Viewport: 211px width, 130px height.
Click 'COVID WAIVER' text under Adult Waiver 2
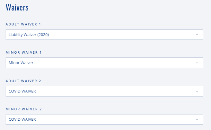[x=22, y=91]
